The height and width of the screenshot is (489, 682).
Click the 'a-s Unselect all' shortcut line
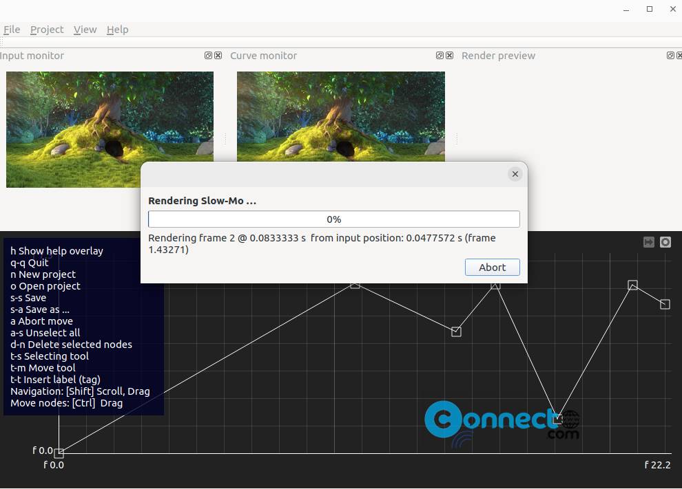click(45, 333)
